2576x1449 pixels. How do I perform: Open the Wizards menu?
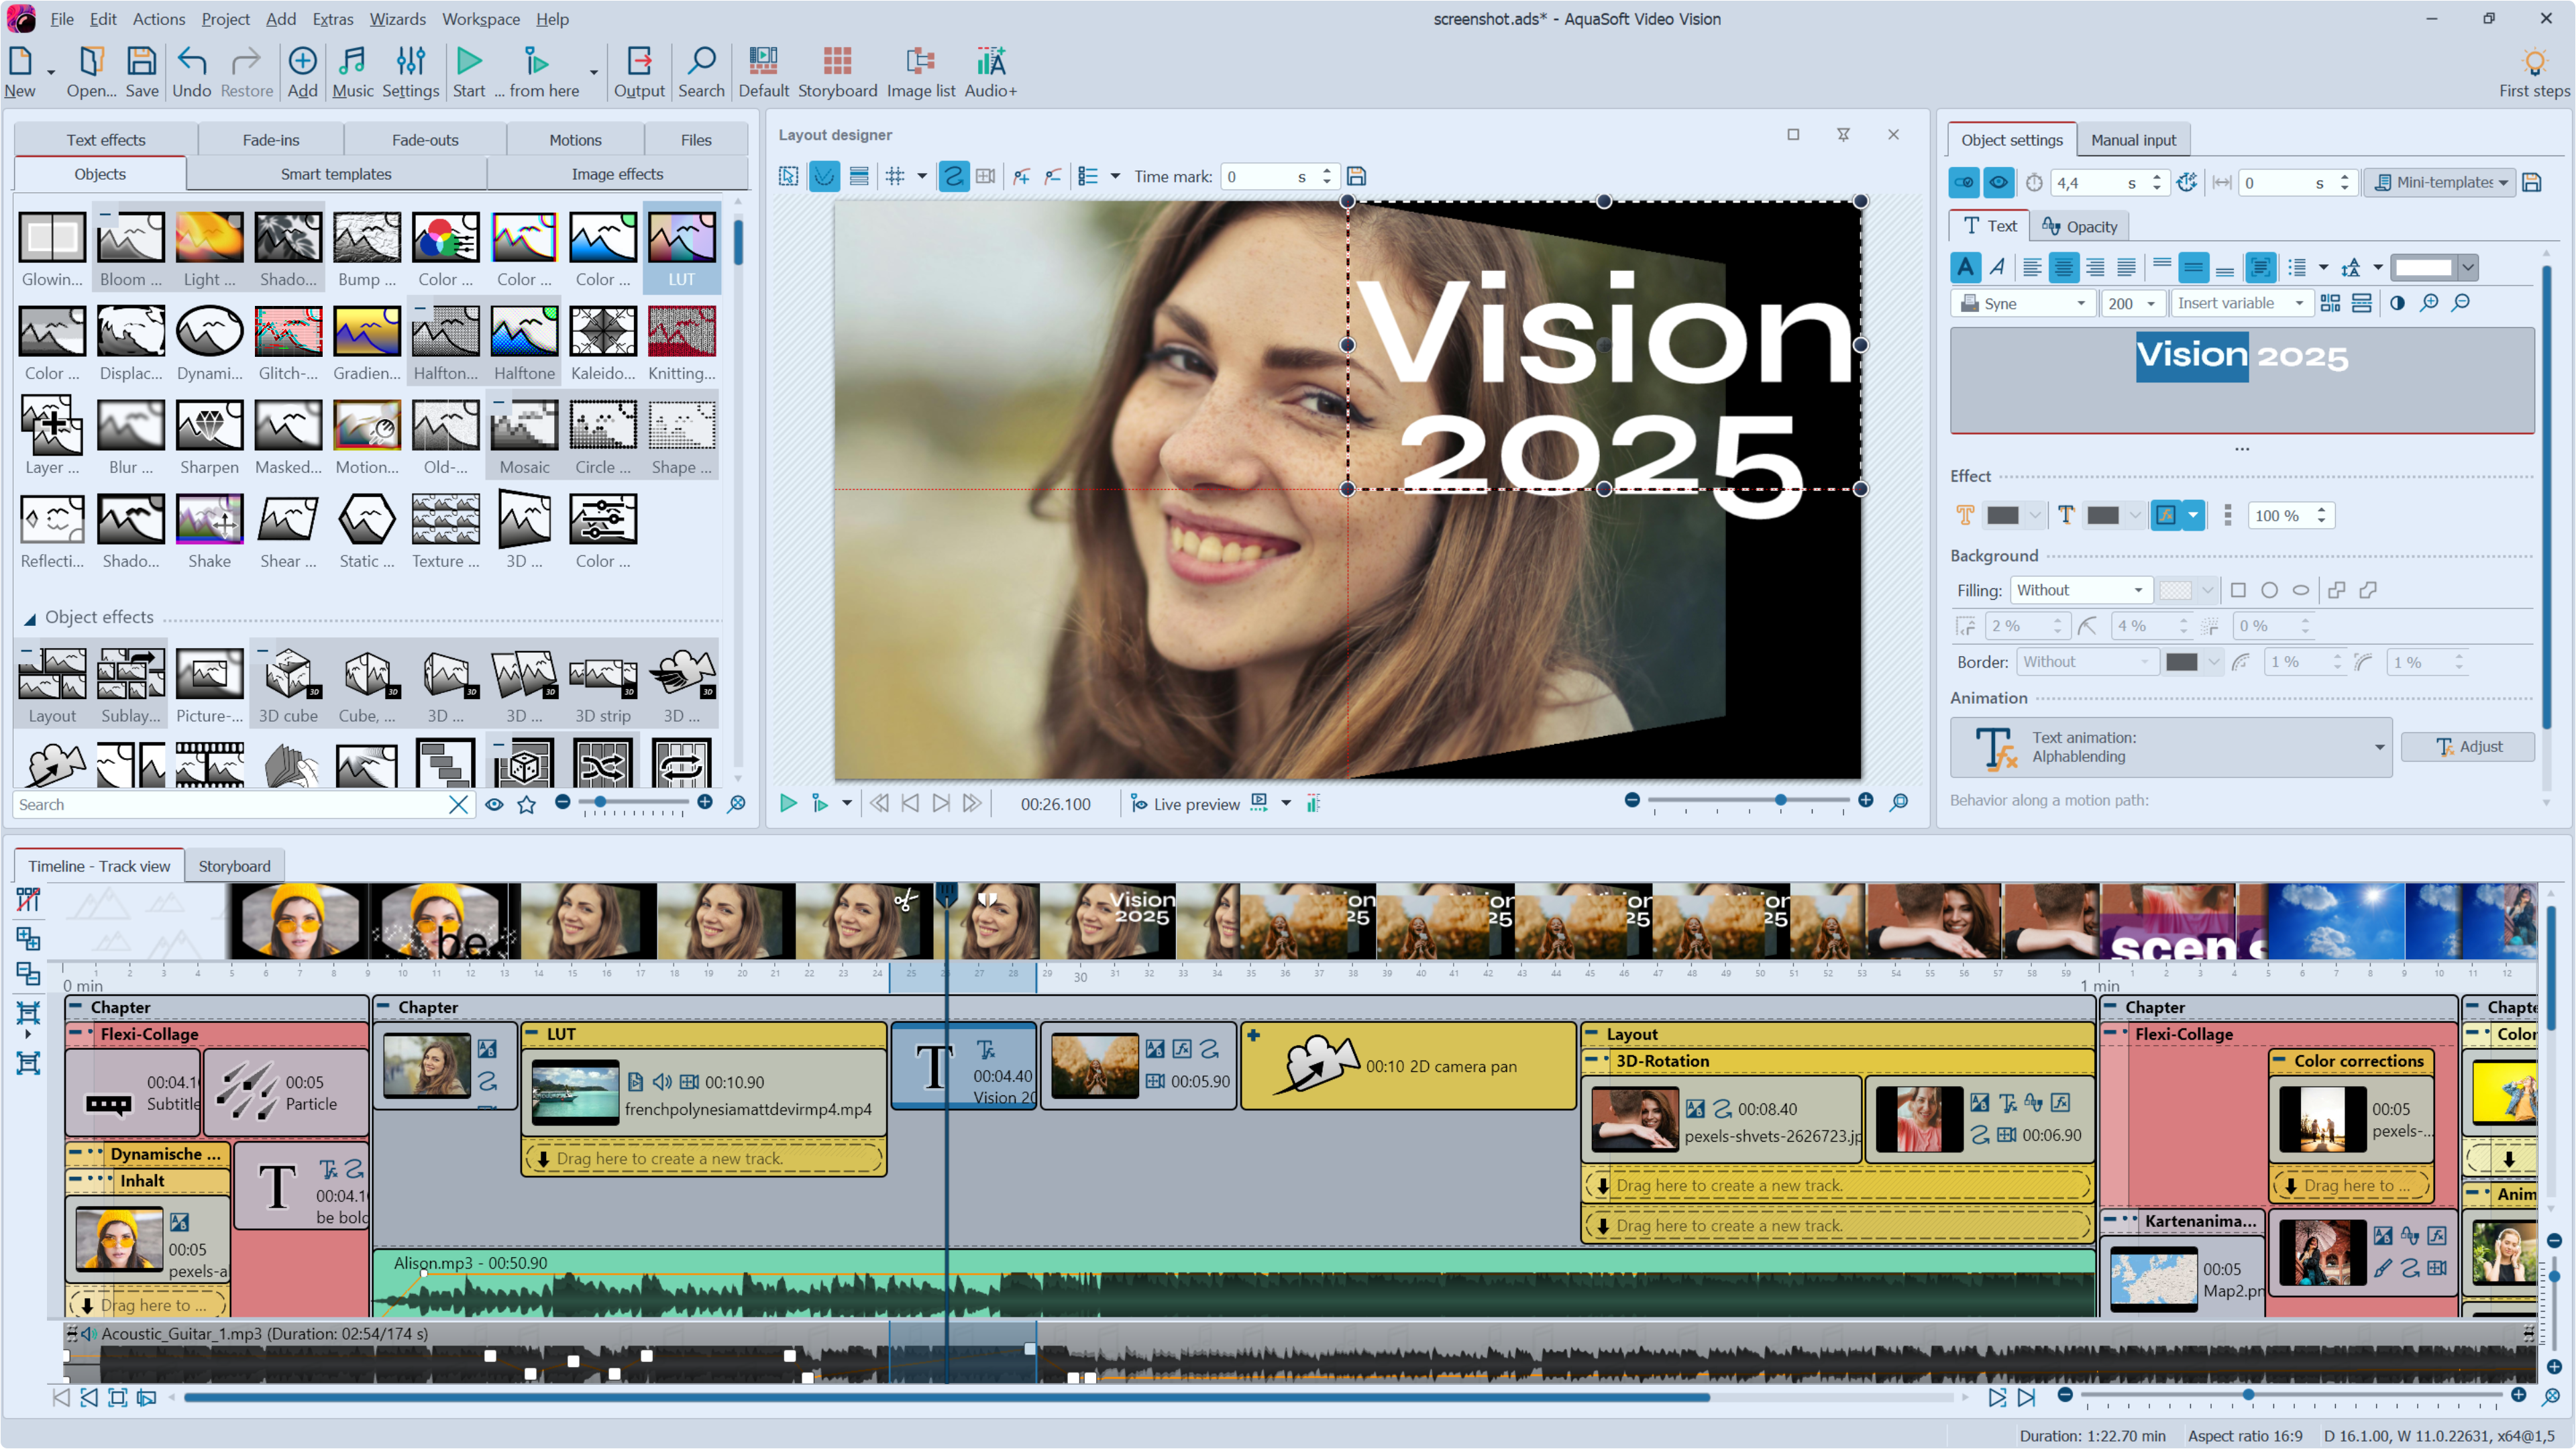(397, 19)
